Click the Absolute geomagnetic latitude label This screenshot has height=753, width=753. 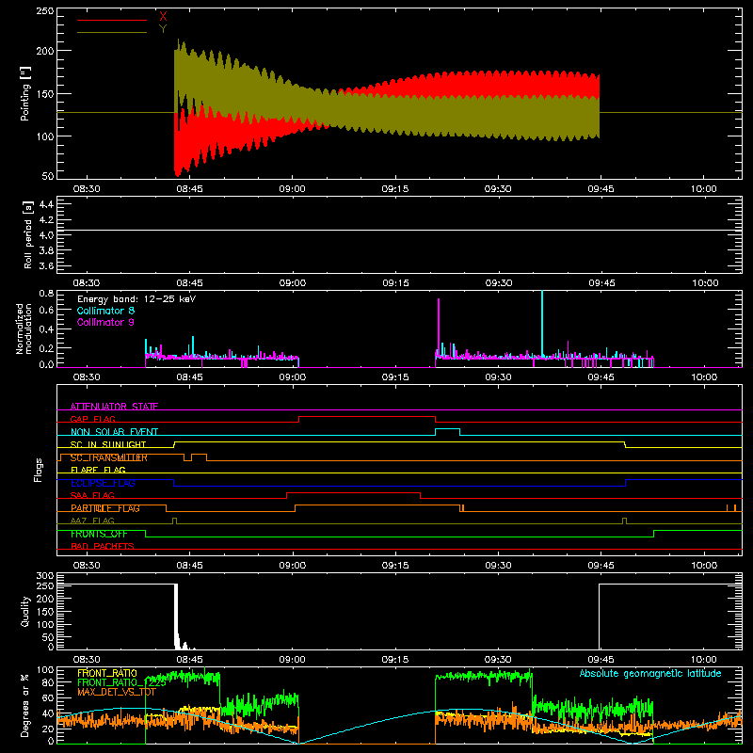650,673
